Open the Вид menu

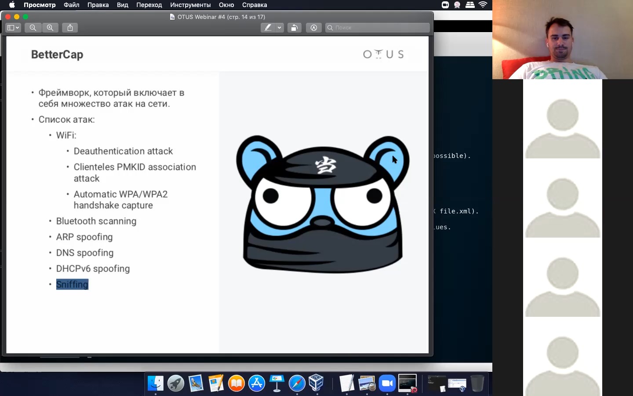coord(123,5)
